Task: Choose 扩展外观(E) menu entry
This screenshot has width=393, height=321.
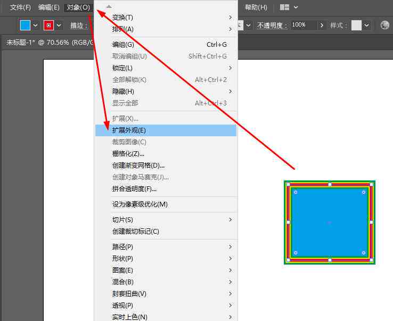Action: click(x=166, y=130)
